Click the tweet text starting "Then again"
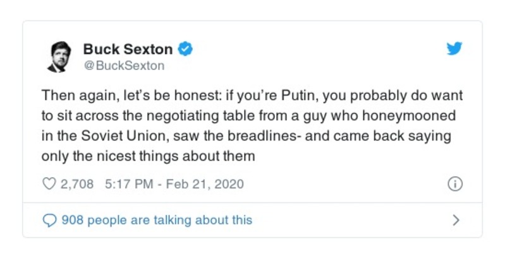This screenshot has width=505, height=261. tap(252, 127)
